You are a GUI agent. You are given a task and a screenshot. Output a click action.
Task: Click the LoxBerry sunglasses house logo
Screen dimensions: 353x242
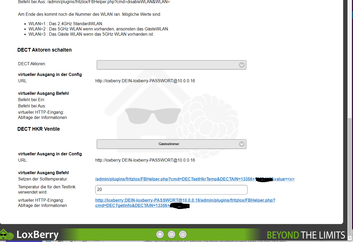pyautogui.click(x=7, y=234)
